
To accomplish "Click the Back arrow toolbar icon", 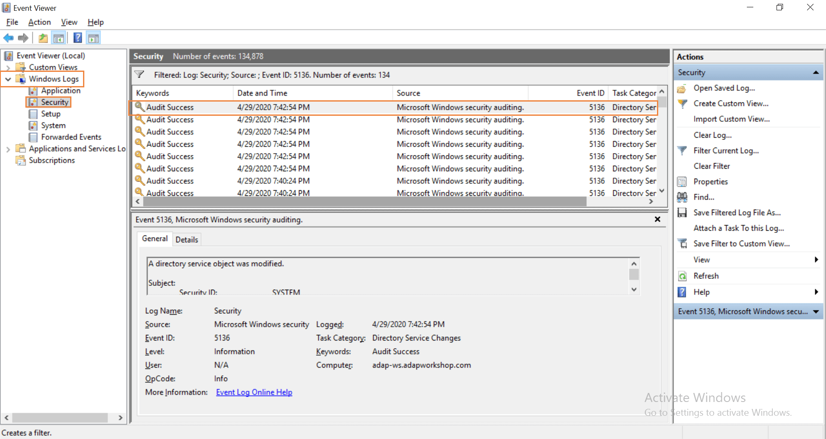I will click(x=9, y=38).
